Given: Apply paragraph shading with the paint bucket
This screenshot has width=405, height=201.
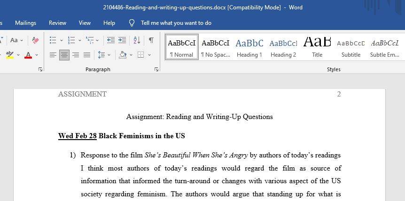Looking at the screenshot, I should (123, 55).
